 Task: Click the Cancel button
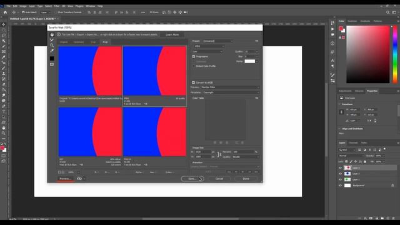[x=219, y=179]
